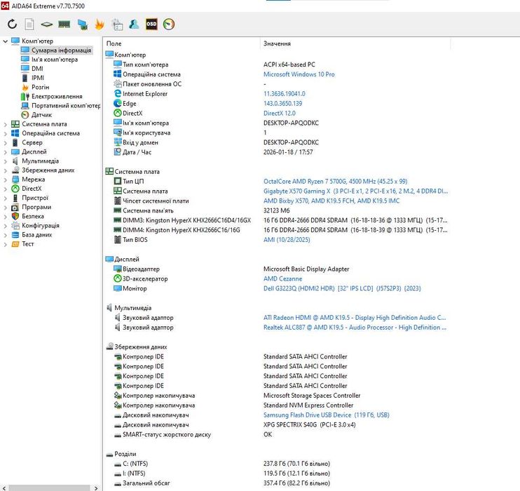Expand the Пристрої tree node

(6, 199)
